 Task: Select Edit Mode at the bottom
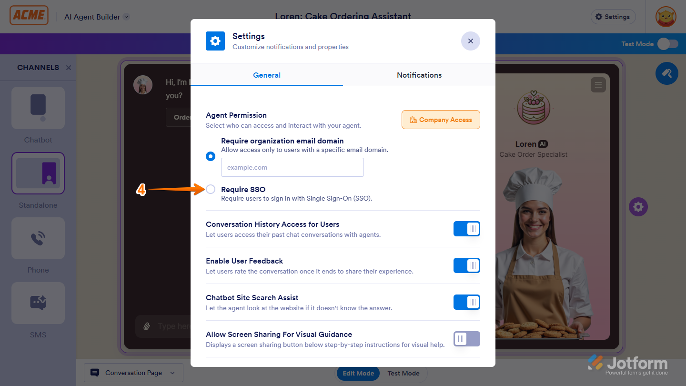coord(358,373)
